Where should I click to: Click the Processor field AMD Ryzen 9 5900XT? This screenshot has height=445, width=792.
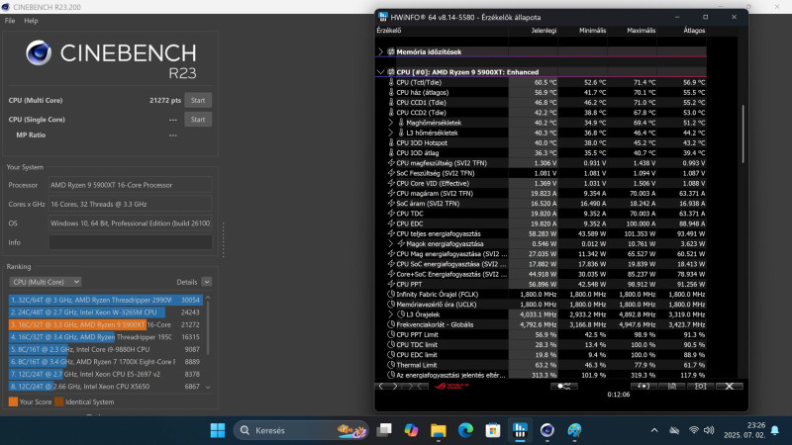[131, 185]
